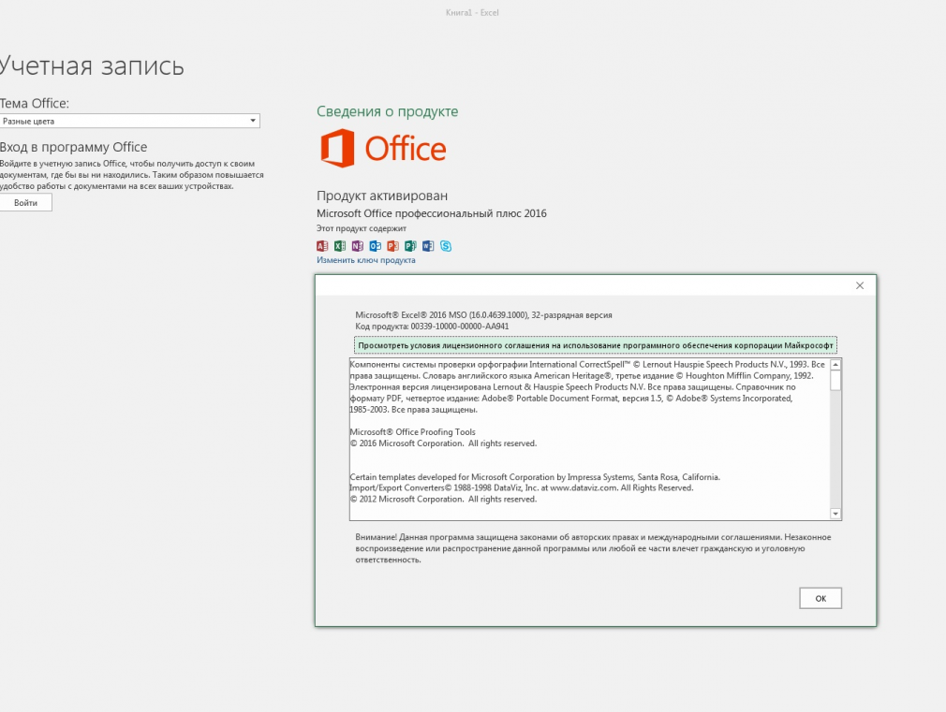Open Изменить ключ продукта link
The width and height of the screenshot is (946, 712).
point(365,260)
